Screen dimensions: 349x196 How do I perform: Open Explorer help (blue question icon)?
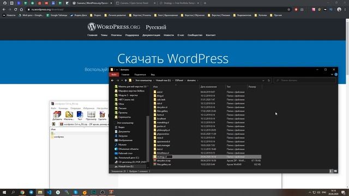click(336, 75)
